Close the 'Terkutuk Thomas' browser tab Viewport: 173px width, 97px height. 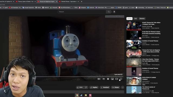[78, 2]
